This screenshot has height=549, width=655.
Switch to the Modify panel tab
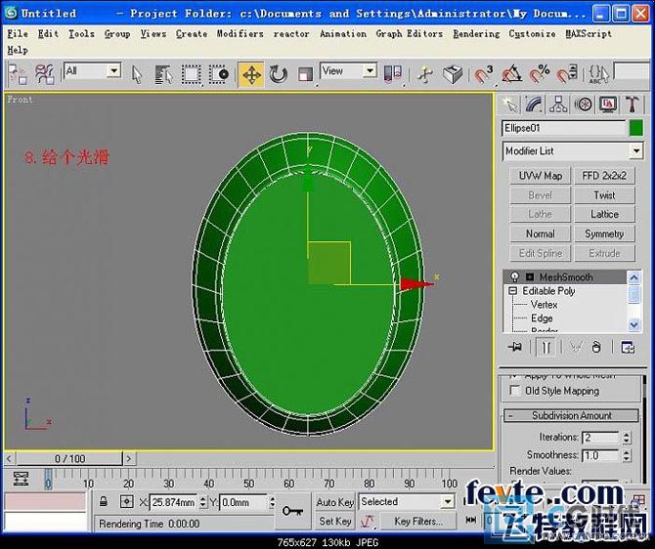click(534, 104)
